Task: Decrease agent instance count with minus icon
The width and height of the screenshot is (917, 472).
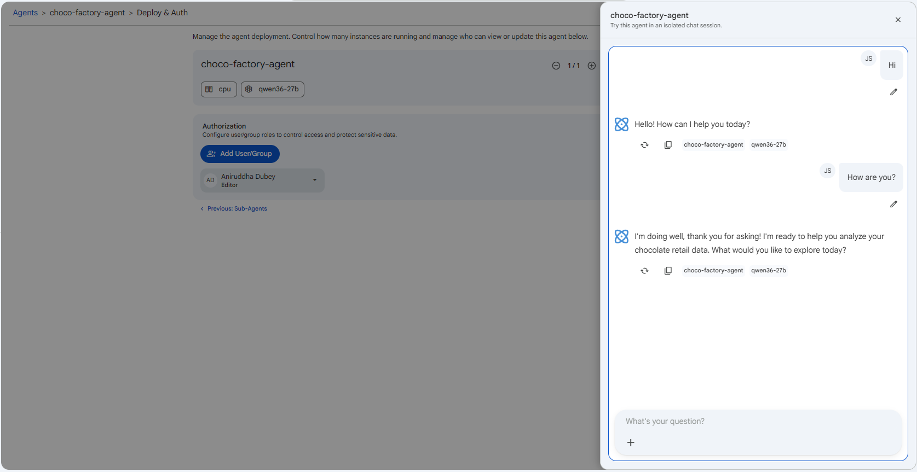Action: [x=556, y=66]
